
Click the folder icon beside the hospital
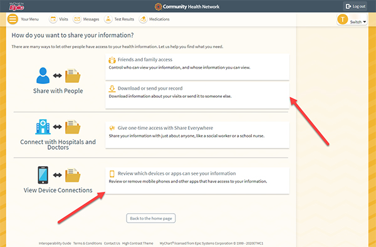73,127
